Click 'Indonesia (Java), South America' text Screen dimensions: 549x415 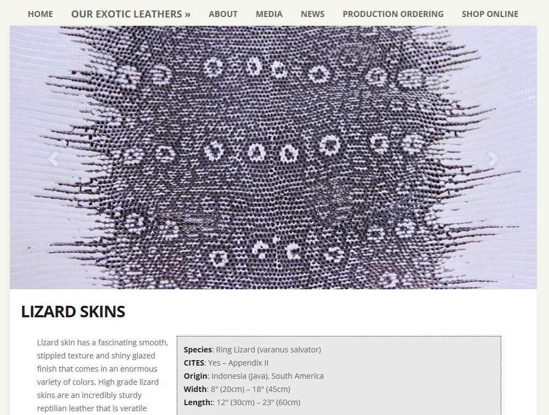click(267, 376)
